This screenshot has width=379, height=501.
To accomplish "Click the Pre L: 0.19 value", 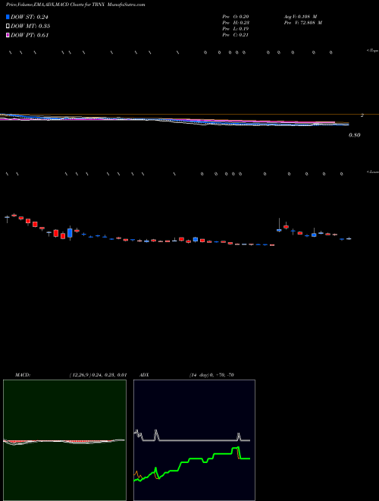I will (x=236, y=29).
